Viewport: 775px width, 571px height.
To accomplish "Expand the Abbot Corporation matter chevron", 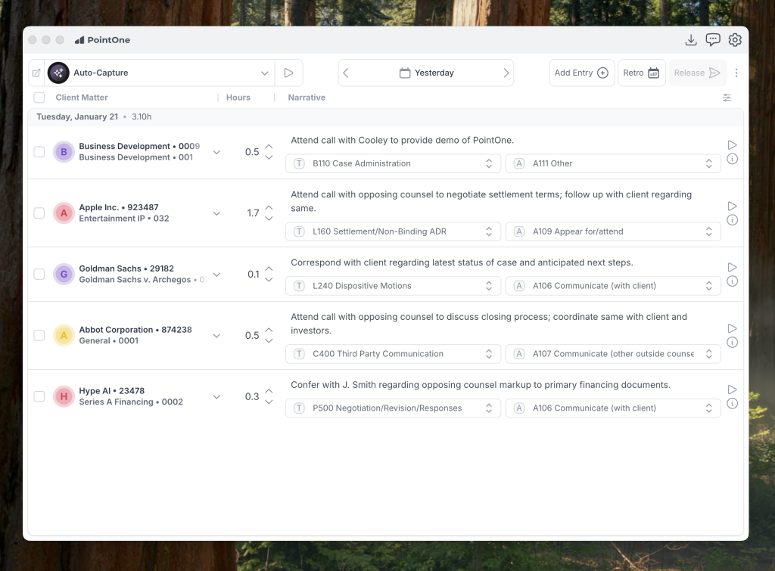I will pyautogui.click(x=216, y=335).
